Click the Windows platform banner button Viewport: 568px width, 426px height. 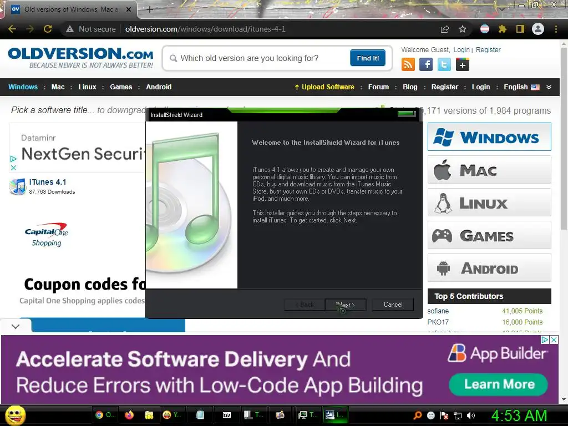(x=489, y=137)
